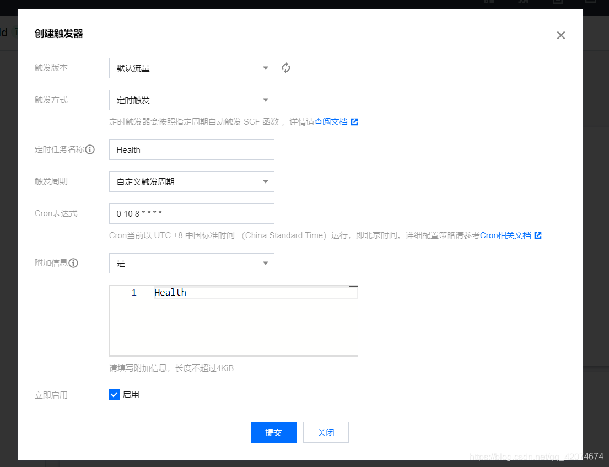Click the Cron表达式 label

pos(56,213)
